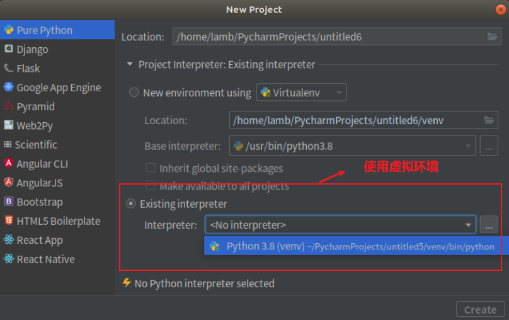The width and height of the screenshot is (509, 320).
Task: Select Flask project type
Action: [57, 68]
